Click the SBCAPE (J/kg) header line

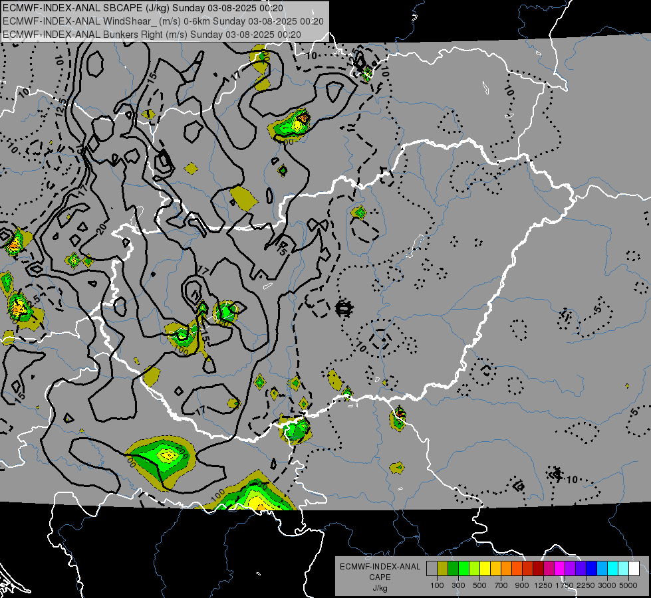click(143, 8)
